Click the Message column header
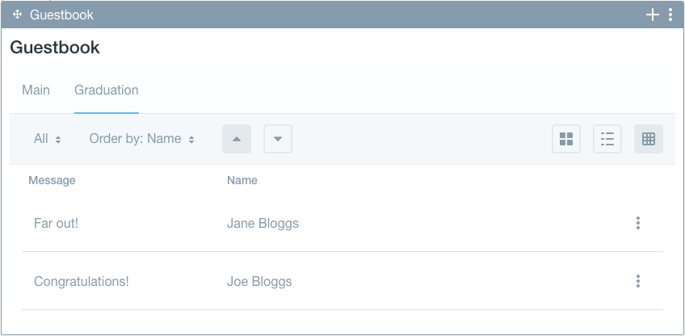This screenshot has height=336, width=685. coord(52,180)
